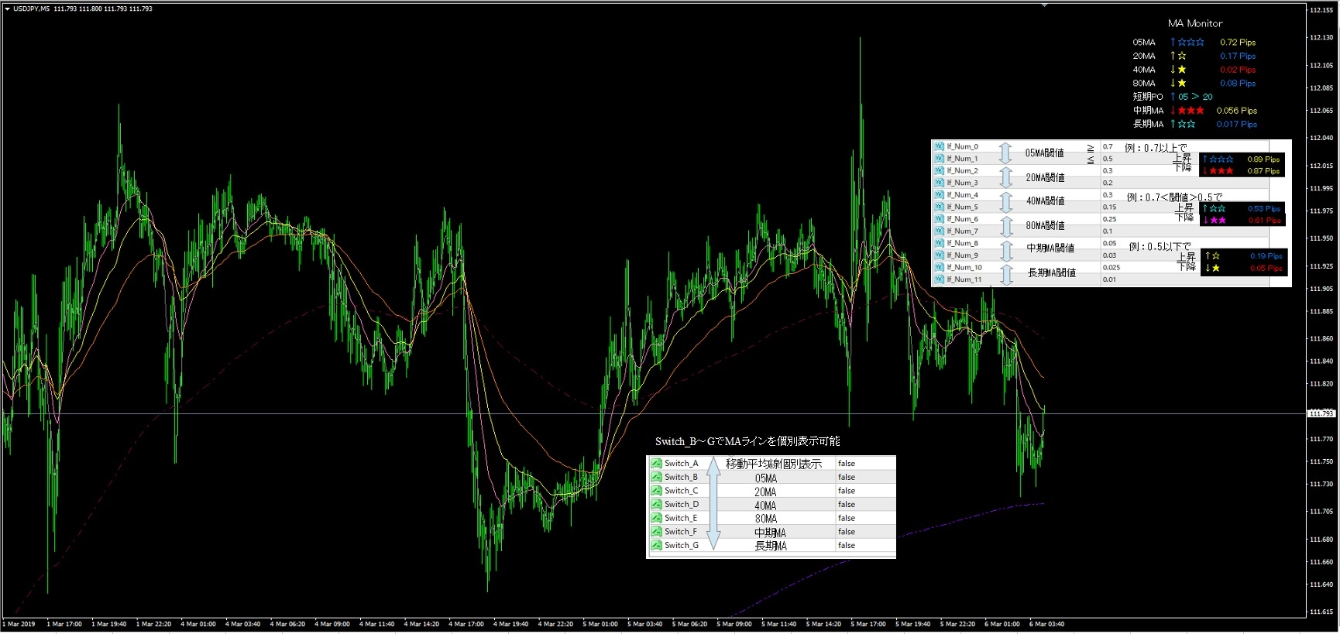Toggle the false value in the Switch_C row
This screenshot has height=634, width=1340.
(x=847, y=491)
